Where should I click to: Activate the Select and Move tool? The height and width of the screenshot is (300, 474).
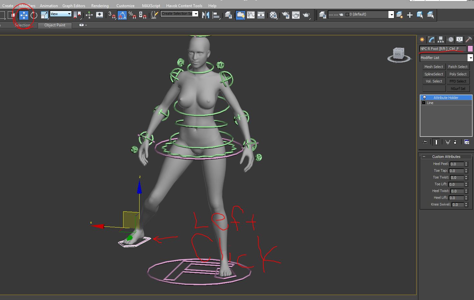[x=23, y=15]
